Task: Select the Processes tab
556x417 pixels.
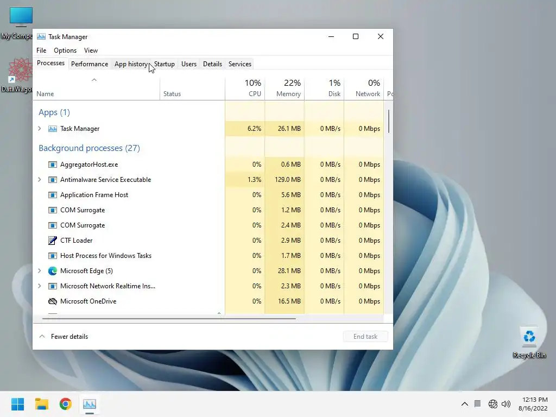Action: 50,63
